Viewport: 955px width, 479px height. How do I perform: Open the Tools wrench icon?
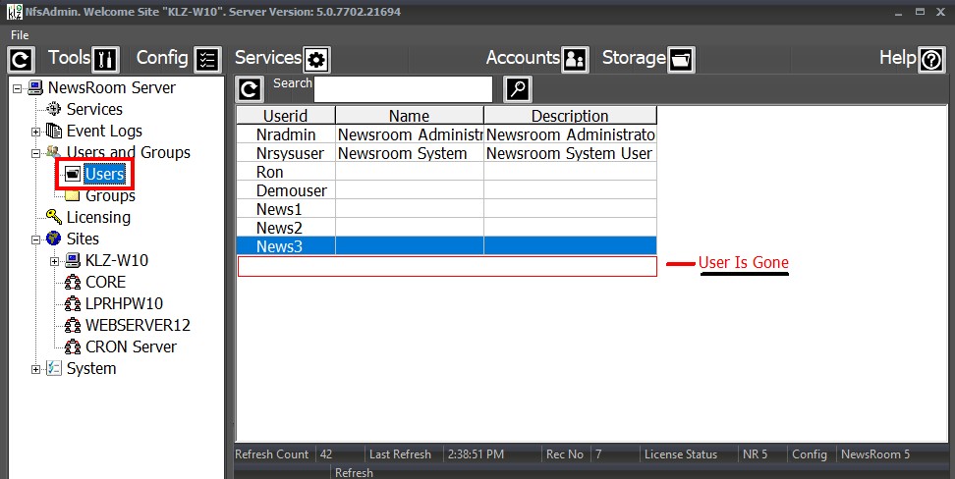[x=105, y=60]
